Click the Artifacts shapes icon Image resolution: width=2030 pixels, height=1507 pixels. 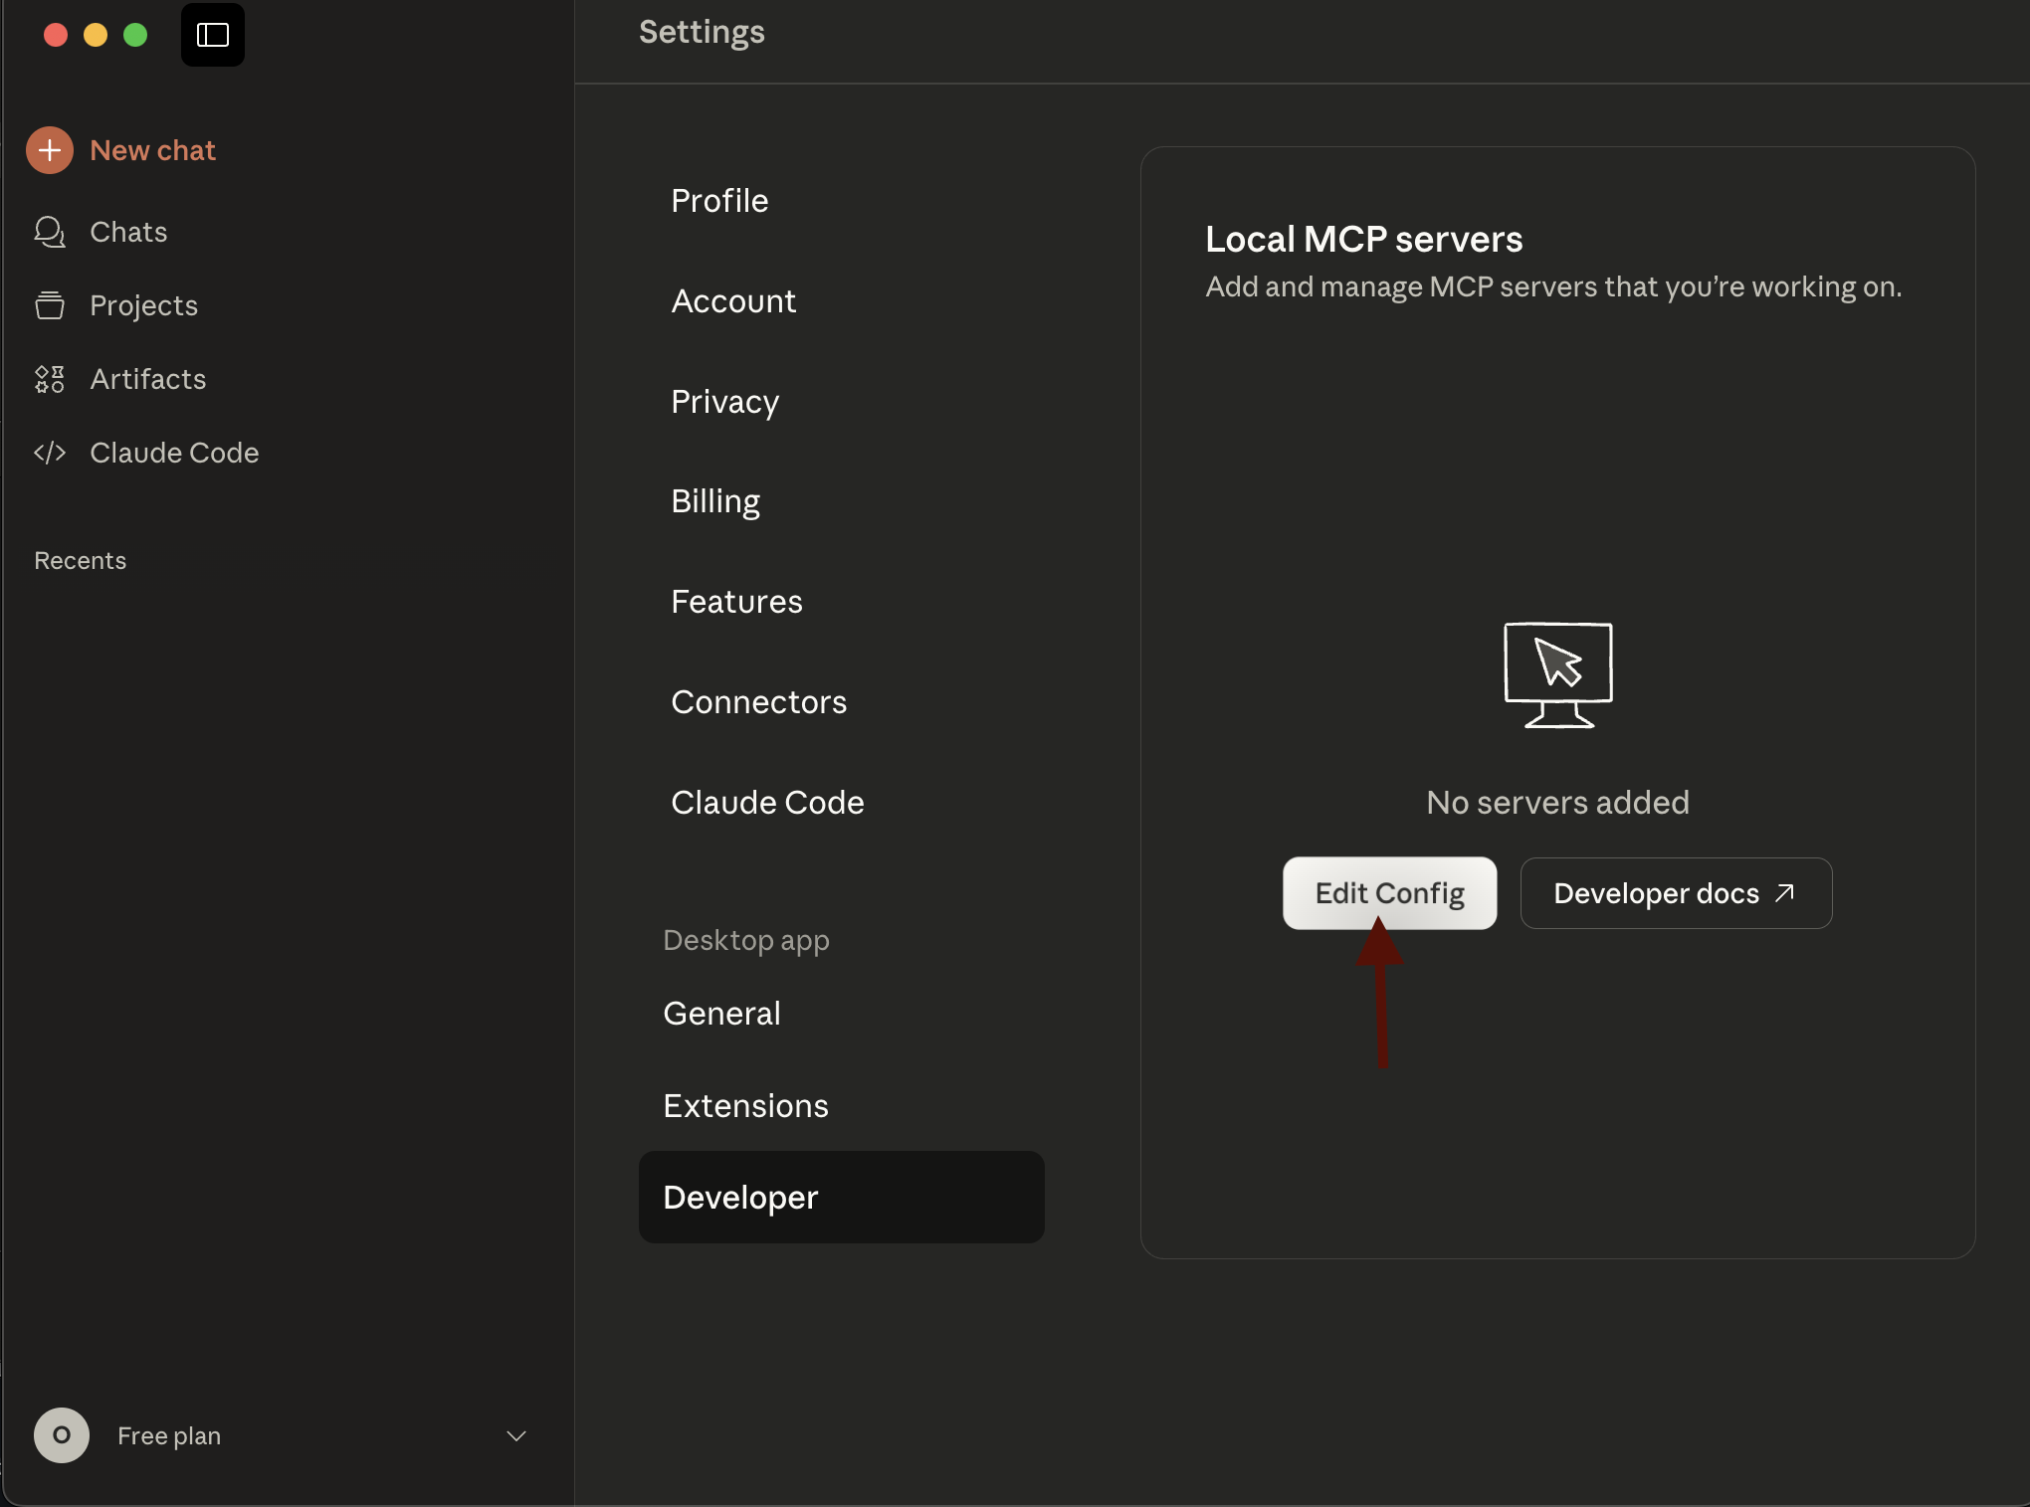[49, 379]
